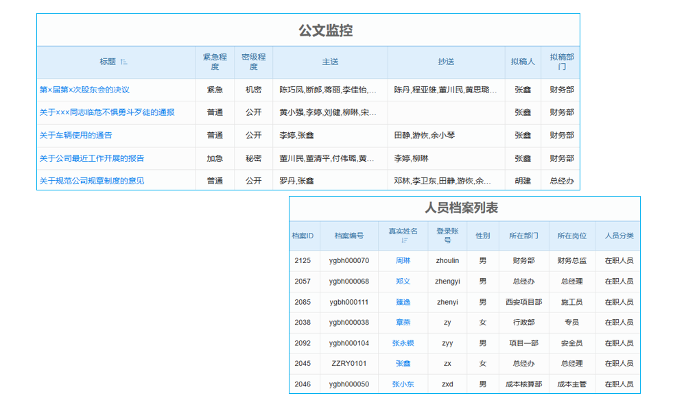View the personnel record for 郑义
The width and height of the screenshot is (686, 411).
[x=402, y=282]
